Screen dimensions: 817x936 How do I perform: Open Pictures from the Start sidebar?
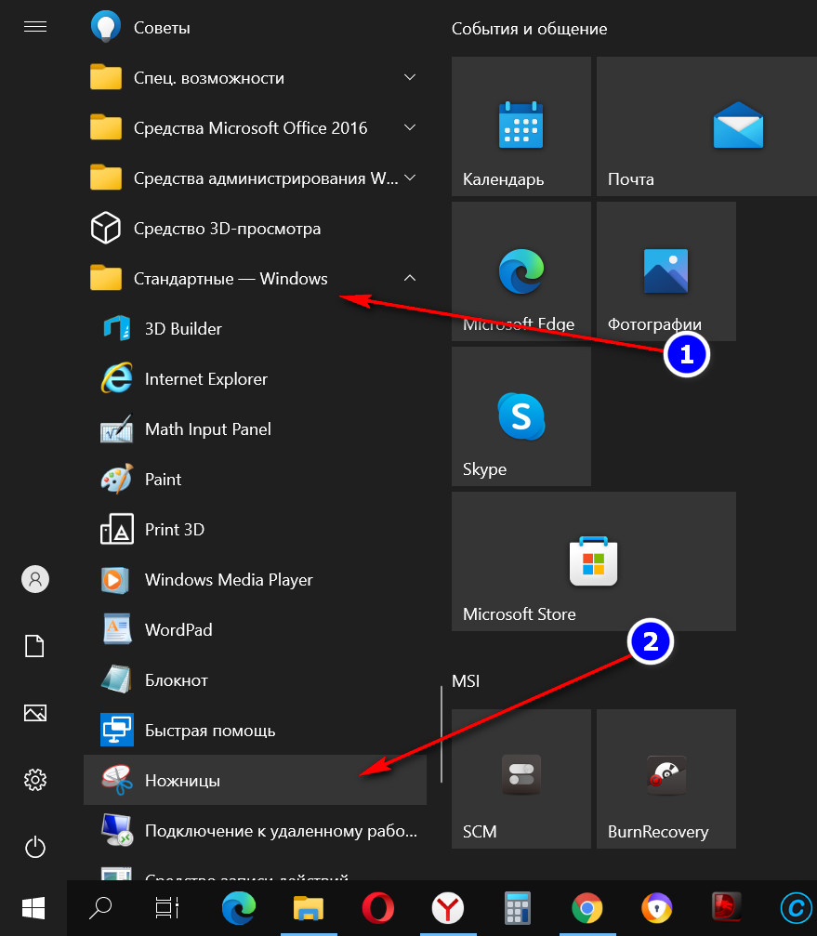(x=35, y=713)
